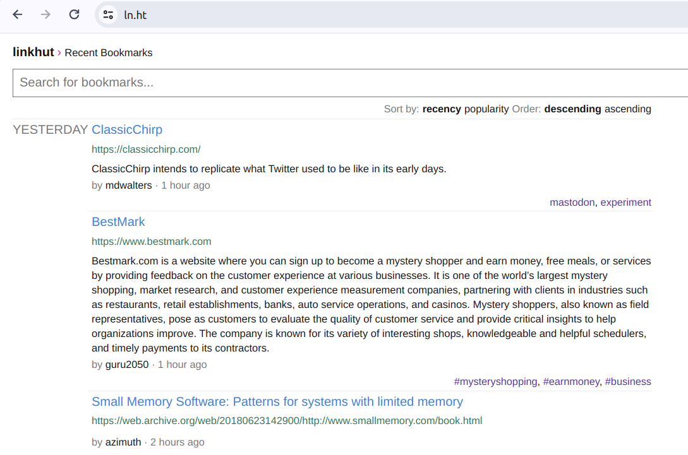Click the Recent Bookmarks breadcrumb
688x455 pixels.
point(109,52)
